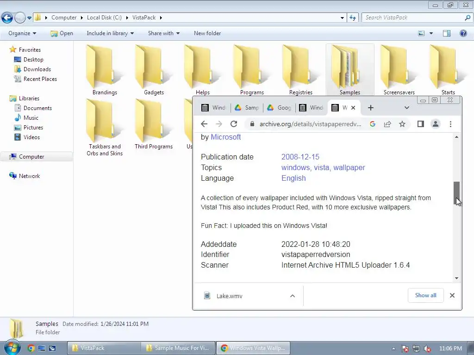The height and width of the screenshot is (355, 474).
Task: Go back in Explorer navigation
Action: tap(7, 18)
